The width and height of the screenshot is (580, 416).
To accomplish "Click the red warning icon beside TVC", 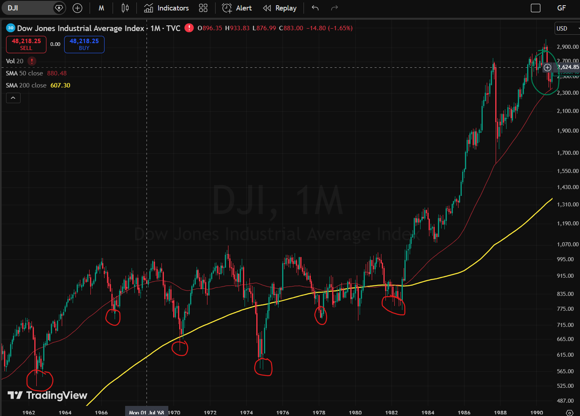I will 188,28.
